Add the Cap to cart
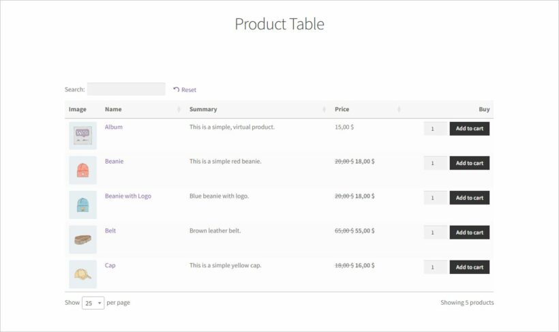The height and width of the screenshot is (332, 559). point(470,267)
